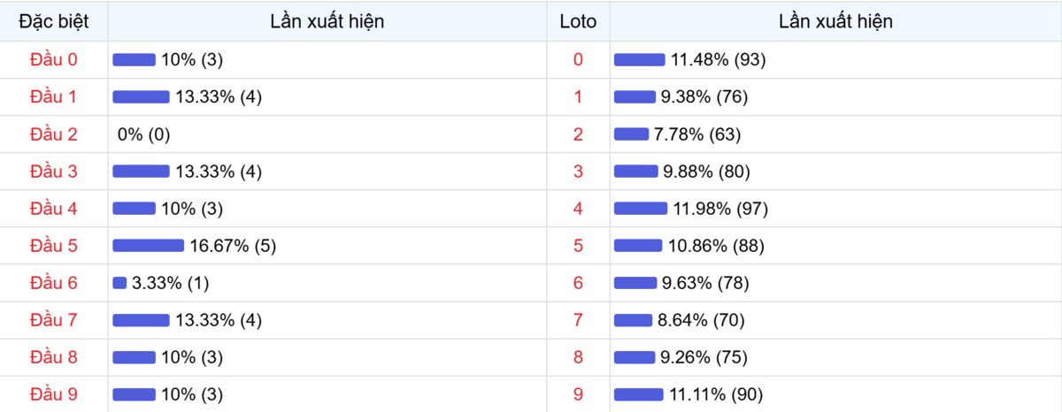
Task: Click the Đầu 2 row label
Action: click(x=54, y=134)
